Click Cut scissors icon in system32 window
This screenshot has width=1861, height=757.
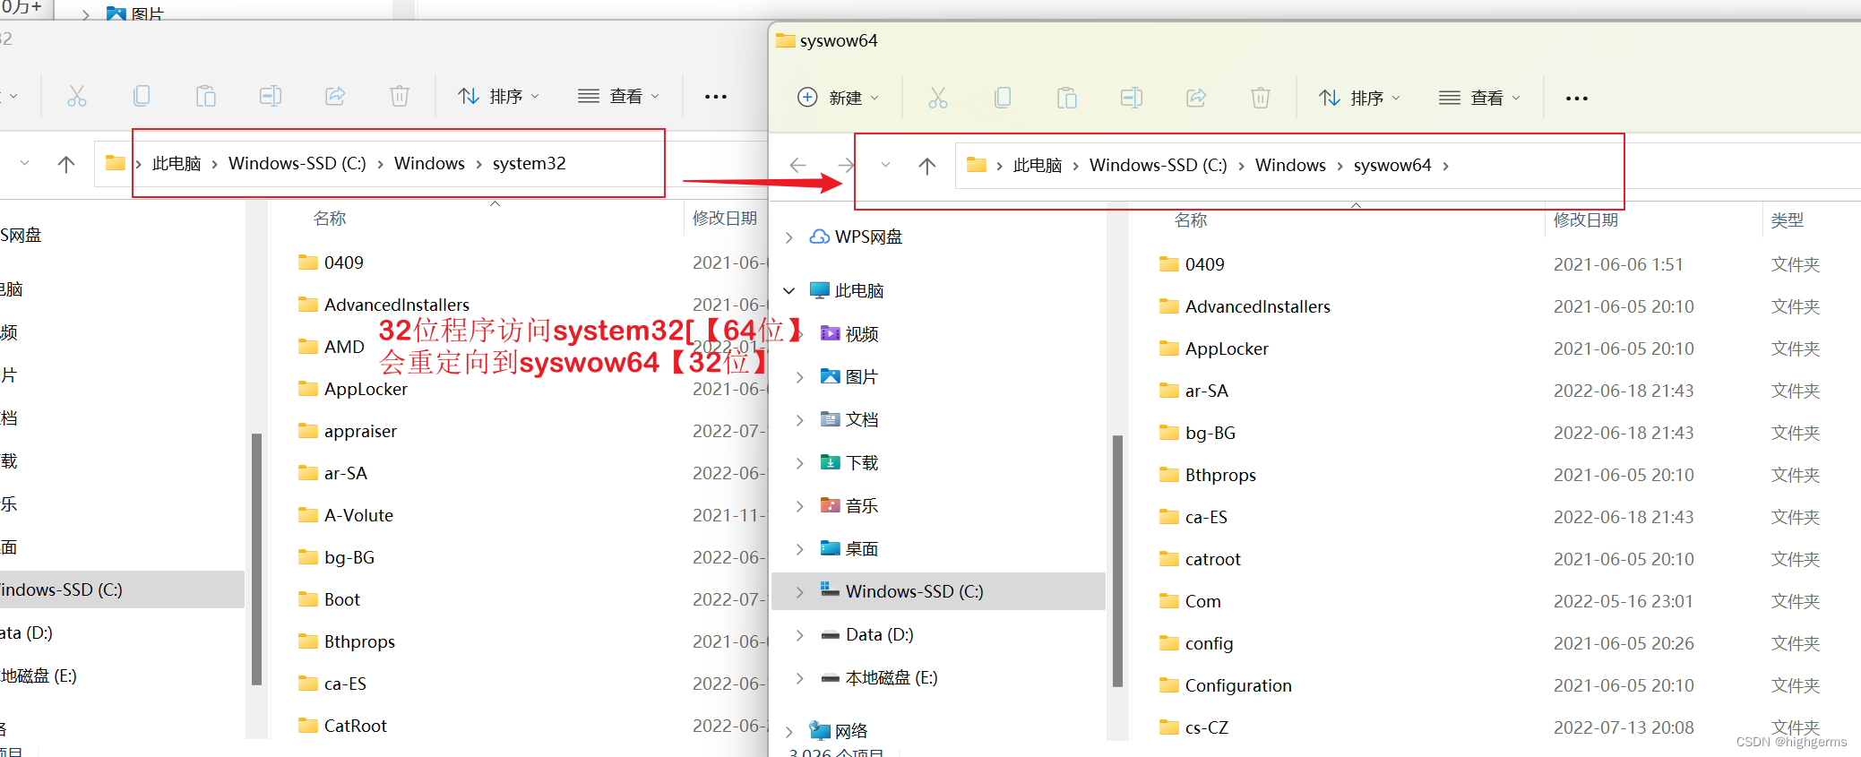77,96
